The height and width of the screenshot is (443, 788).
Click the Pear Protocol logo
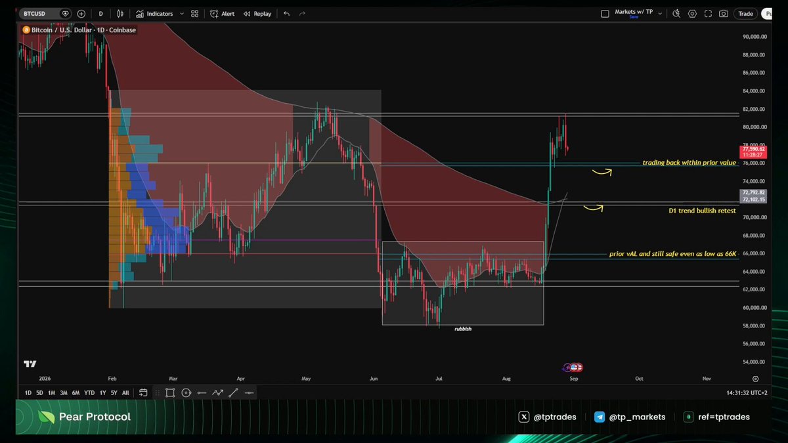tap(84, 417)
